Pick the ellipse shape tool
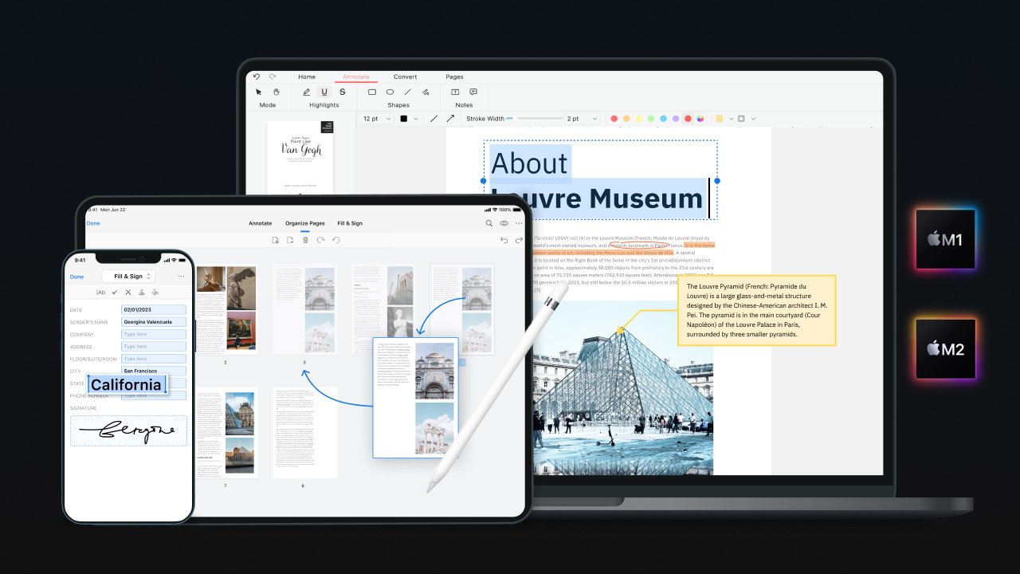The height and width of the screenshot is (574, 1020). (390, 92)
